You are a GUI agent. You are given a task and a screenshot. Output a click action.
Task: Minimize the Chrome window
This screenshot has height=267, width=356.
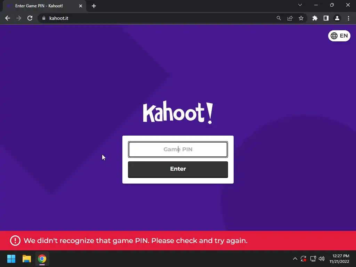pyautogui.click(x=316, y=5)
